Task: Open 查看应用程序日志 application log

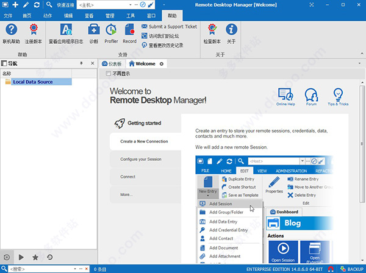Action: 66,30
